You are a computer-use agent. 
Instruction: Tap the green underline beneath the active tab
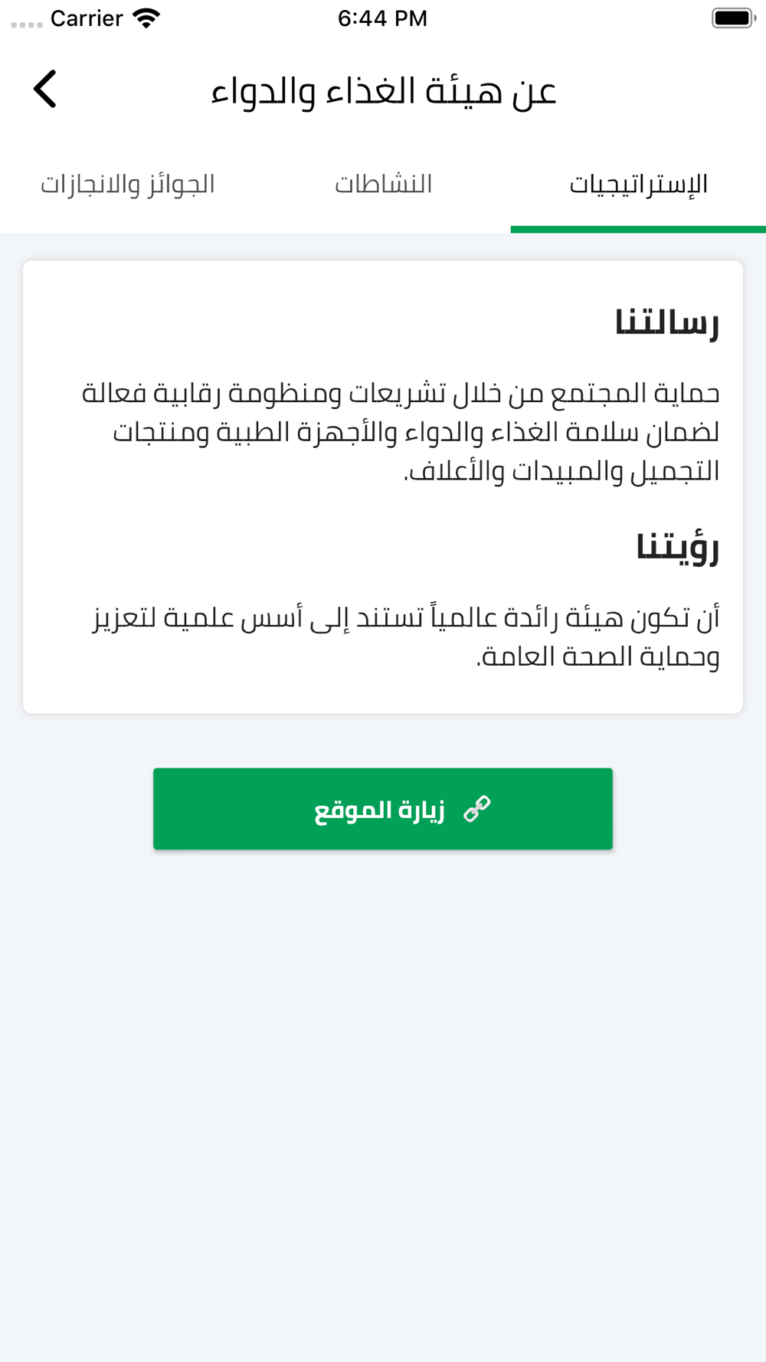pyautogui.click(x=638, y=229)
